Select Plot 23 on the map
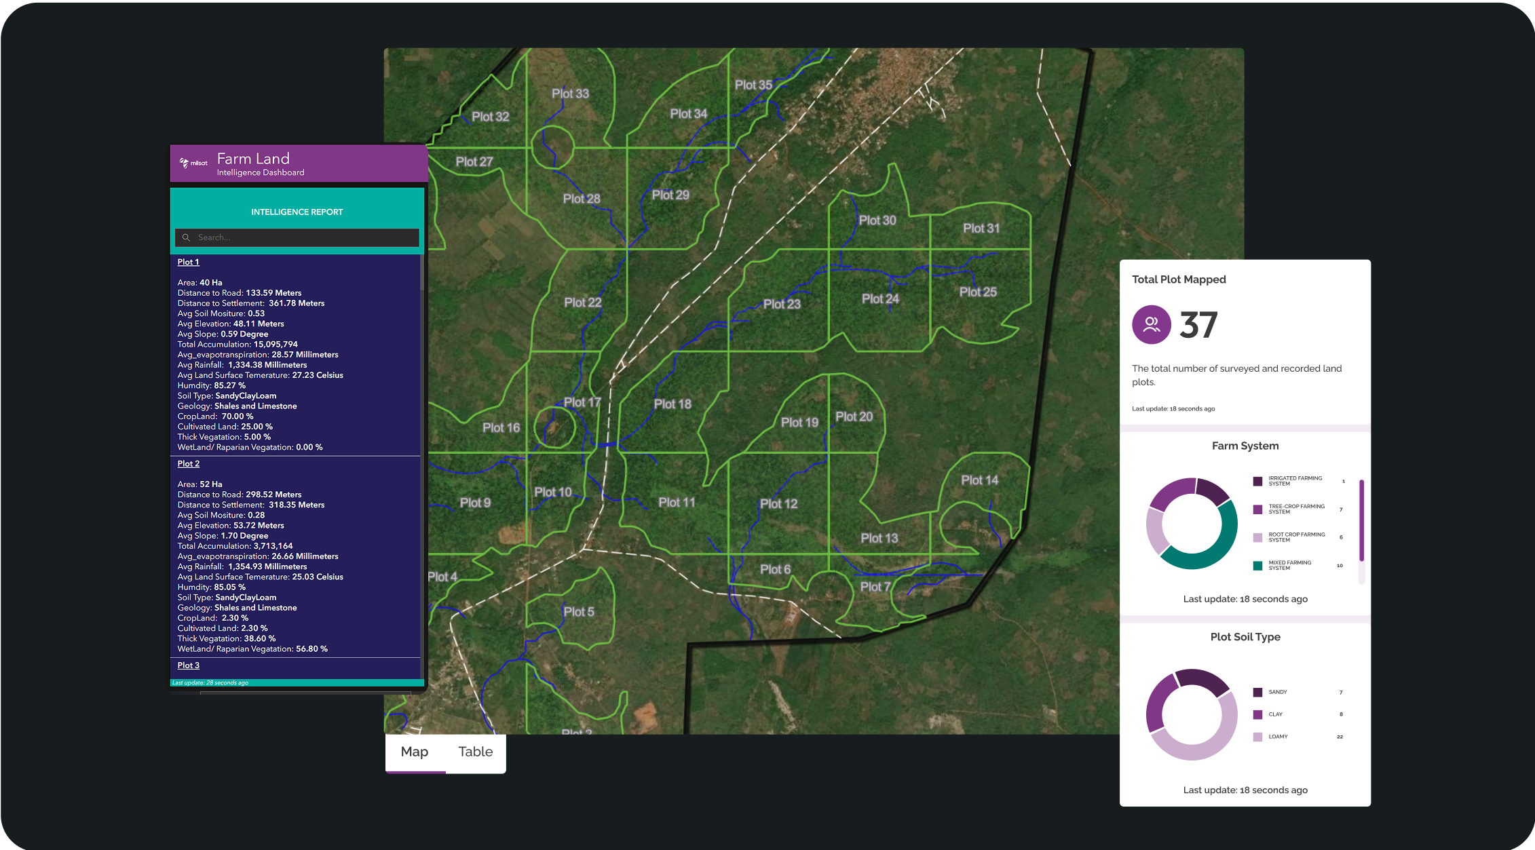The height and width of the screenshot is (850, 1535). [782, 304]
